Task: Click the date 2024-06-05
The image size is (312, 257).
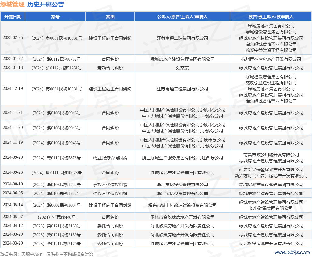Action: (13, 193)
